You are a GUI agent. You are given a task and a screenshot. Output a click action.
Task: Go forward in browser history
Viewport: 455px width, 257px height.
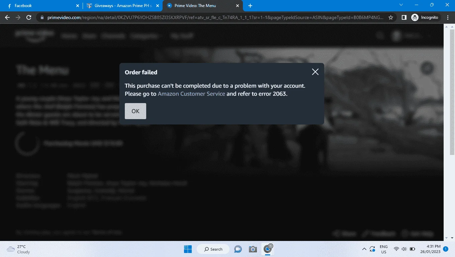(x=18, y=17)
